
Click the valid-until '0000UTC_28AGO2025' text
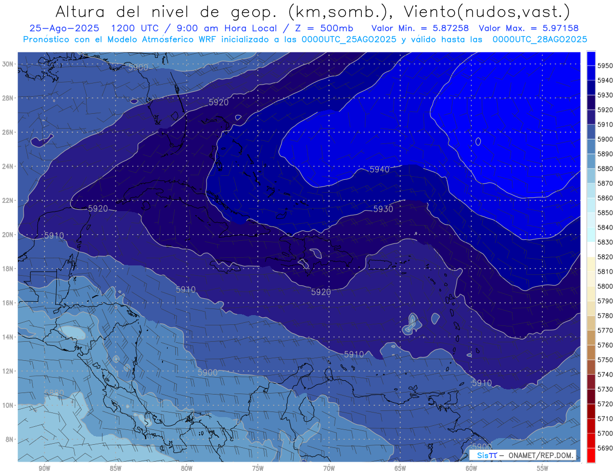(x=540, y=39)
